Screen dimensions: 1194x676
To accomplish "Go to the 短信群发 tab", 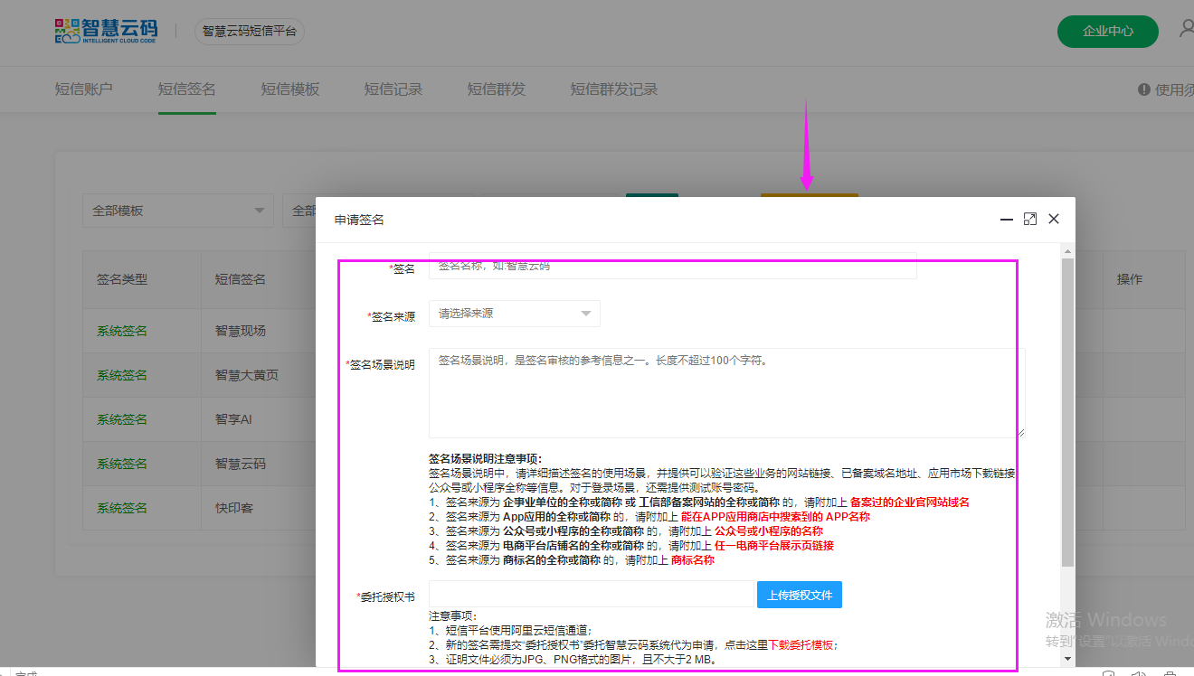I will tap(496, 89).
